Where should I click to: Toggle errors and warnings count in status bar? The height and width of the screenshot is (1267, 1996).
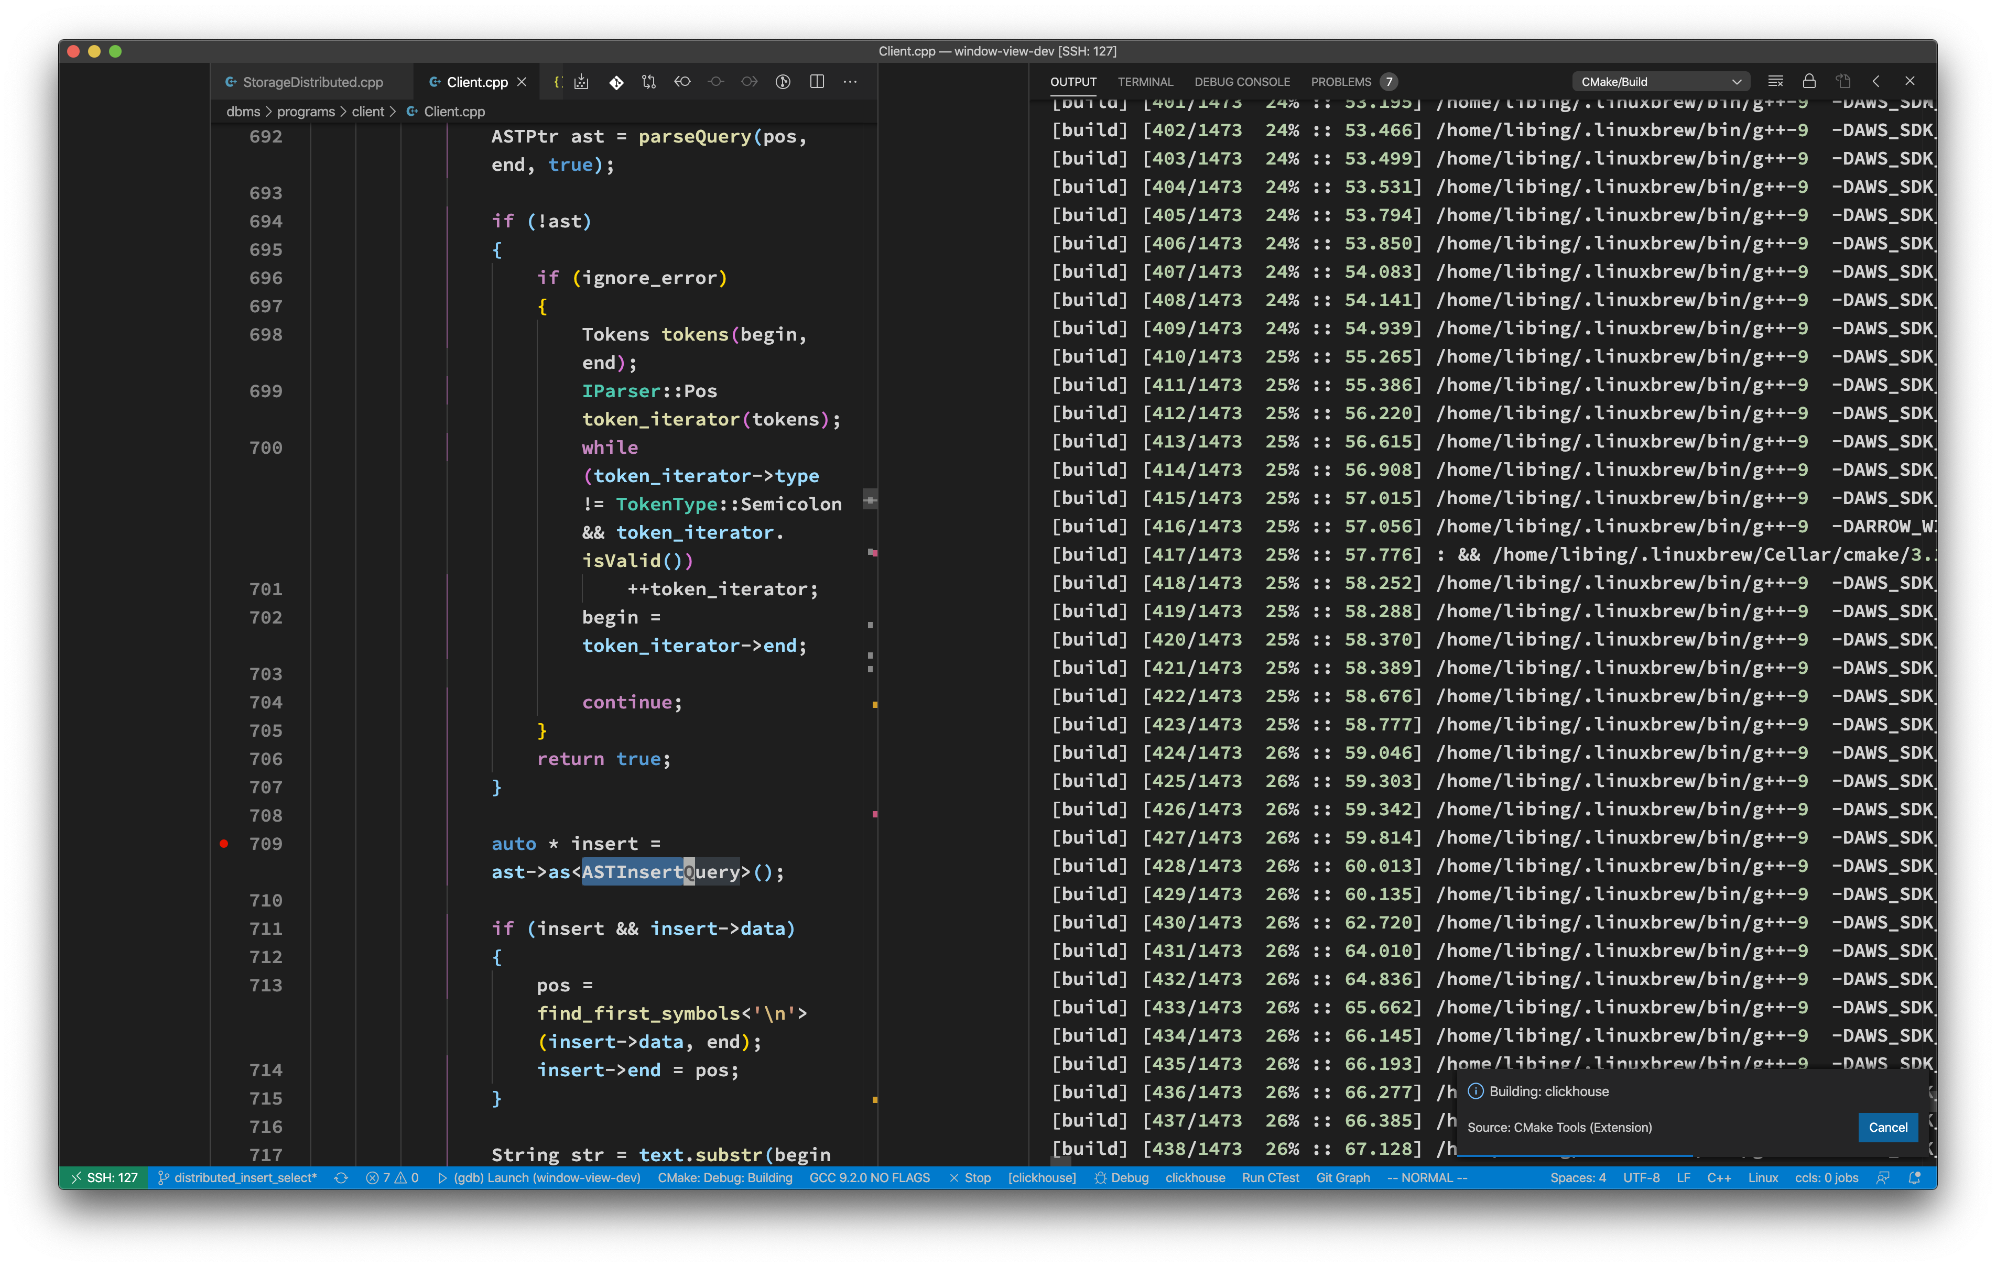click(x=392, y=1177)
